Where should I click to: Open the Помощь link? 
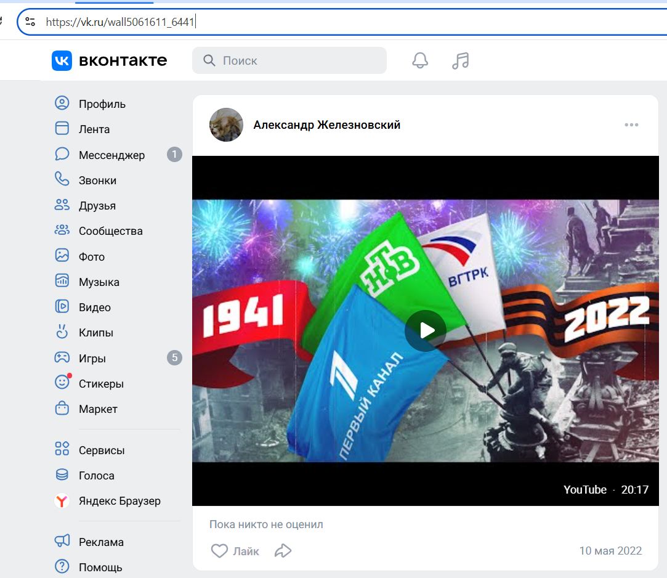100,567
